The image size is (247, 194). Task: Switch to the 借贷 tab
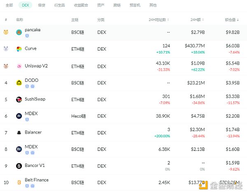coord(42,5)
